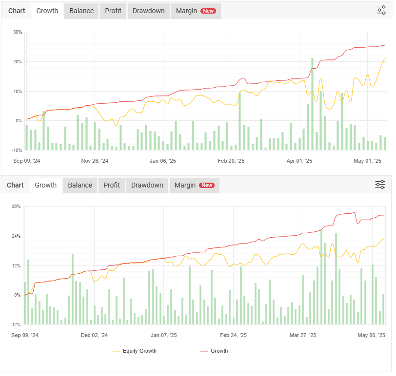This screenshot has height=376, width=396.
Task: Show Drawdown tab in lower chart
Action: [x=147, y=185]
